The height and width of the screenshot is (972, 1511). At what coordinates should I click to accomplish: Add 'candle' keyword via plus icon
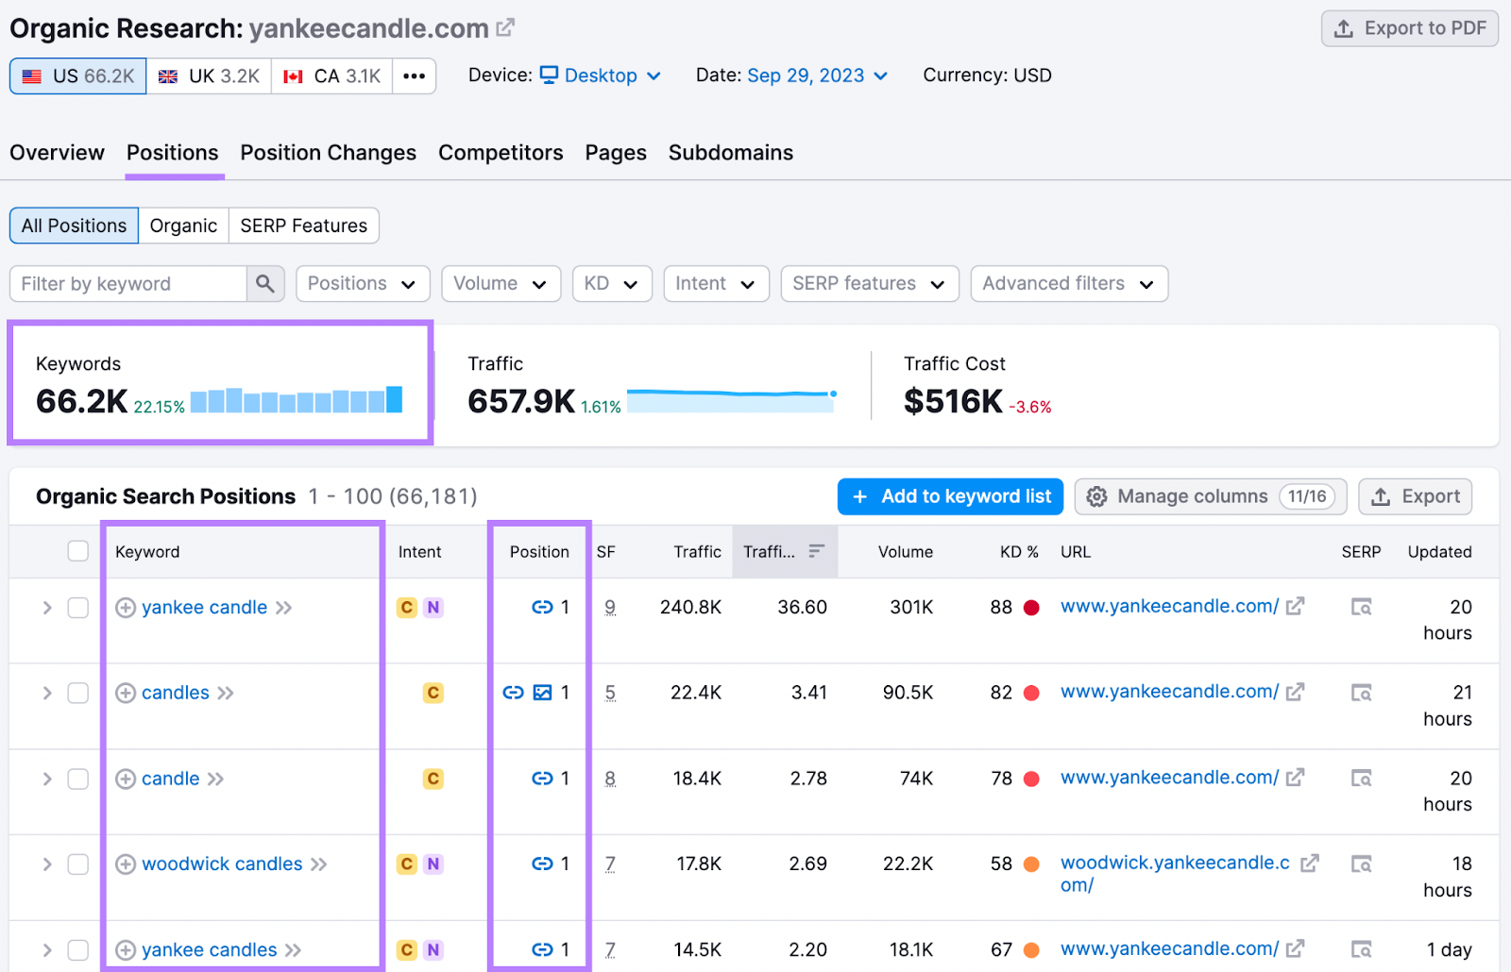click(x=126, y=779)
